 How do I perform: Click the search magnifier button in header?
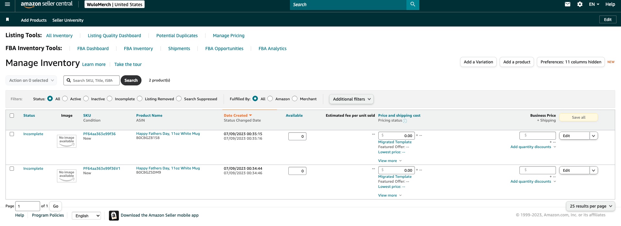(x=413, y=5)
